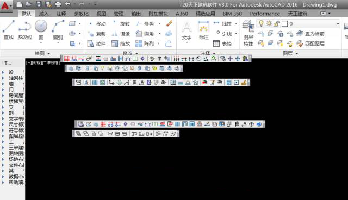Click the 复制 (Copy) command

pyautogui.click(x=97, y=34)
